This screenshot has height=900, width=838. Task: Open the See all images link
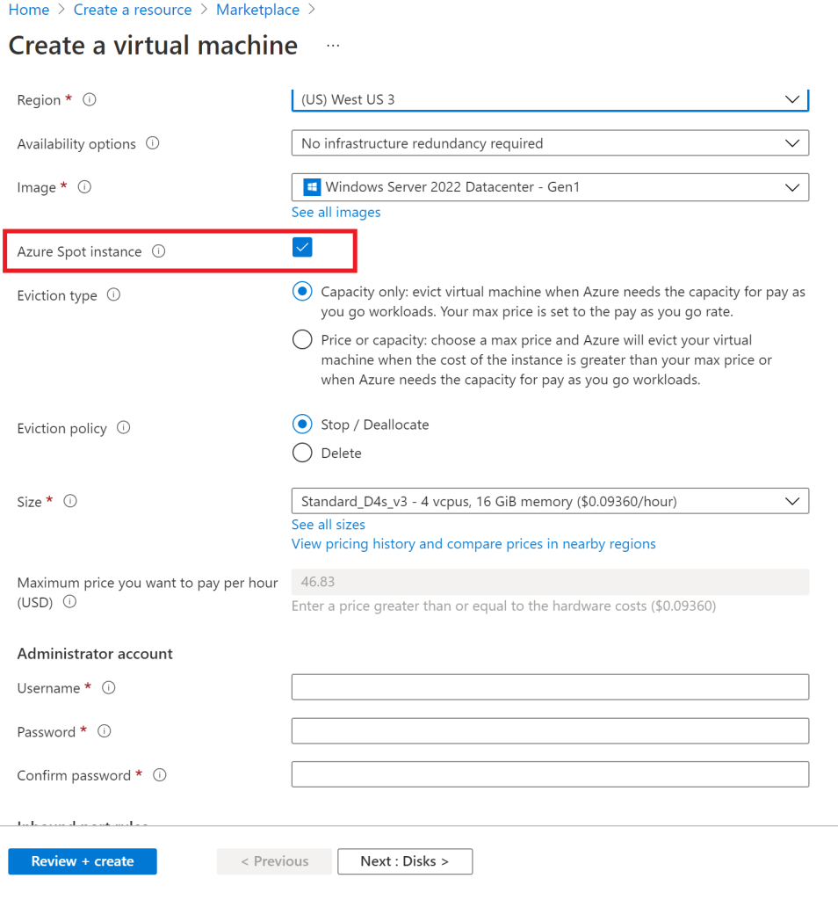[x=336, y=213]
